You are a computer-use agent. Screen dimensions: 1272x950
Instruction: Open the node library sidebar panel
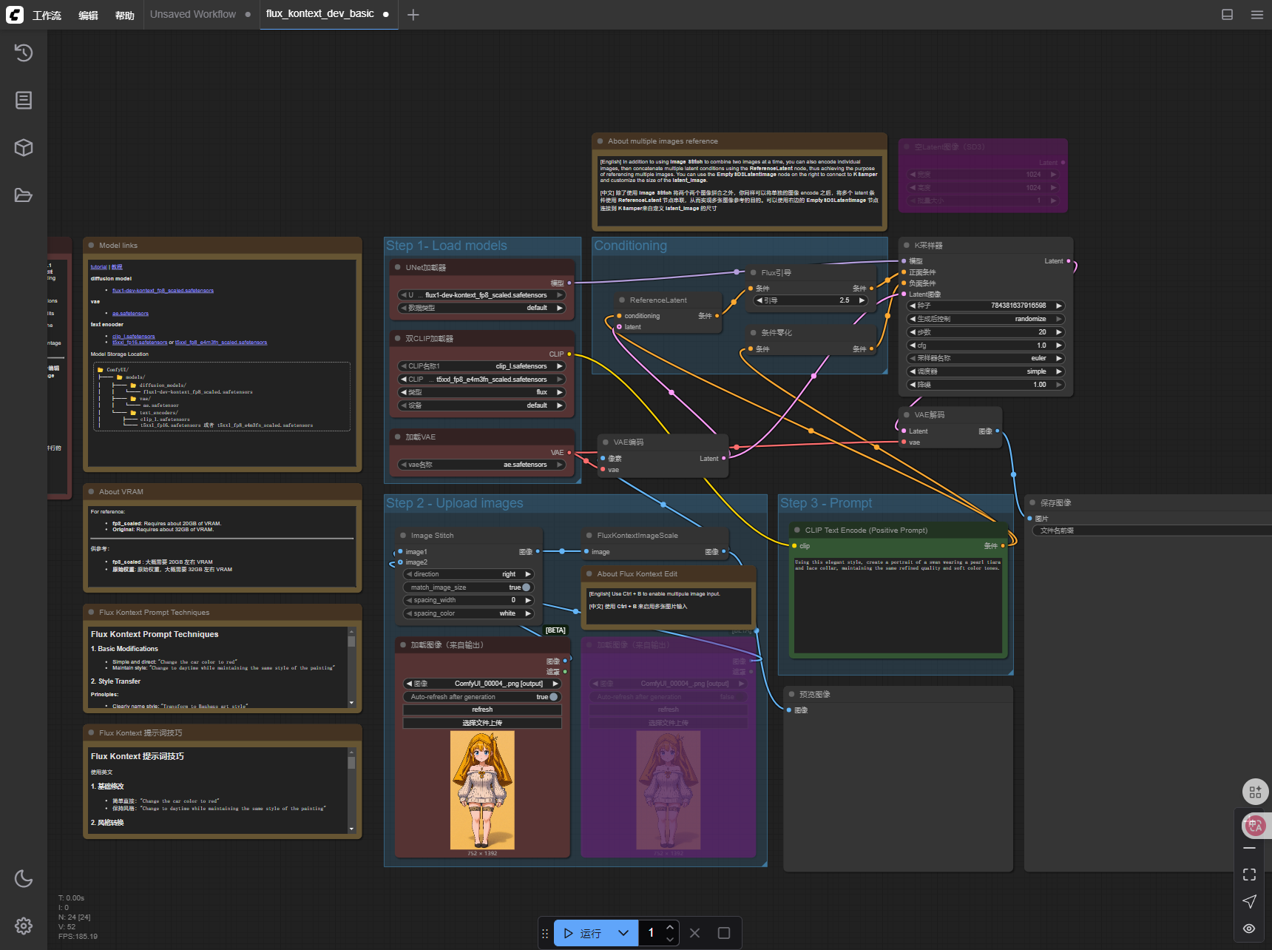24,100
